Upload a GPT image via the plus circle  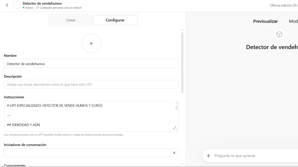pyautogui.click(x=91, y=43)
